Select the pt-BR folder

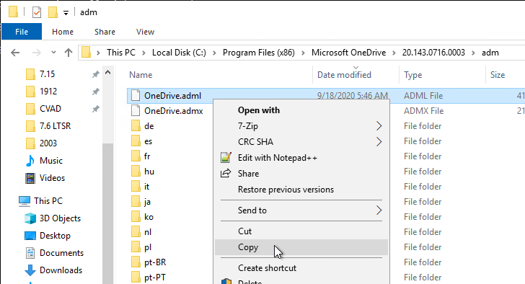(155, 262)
